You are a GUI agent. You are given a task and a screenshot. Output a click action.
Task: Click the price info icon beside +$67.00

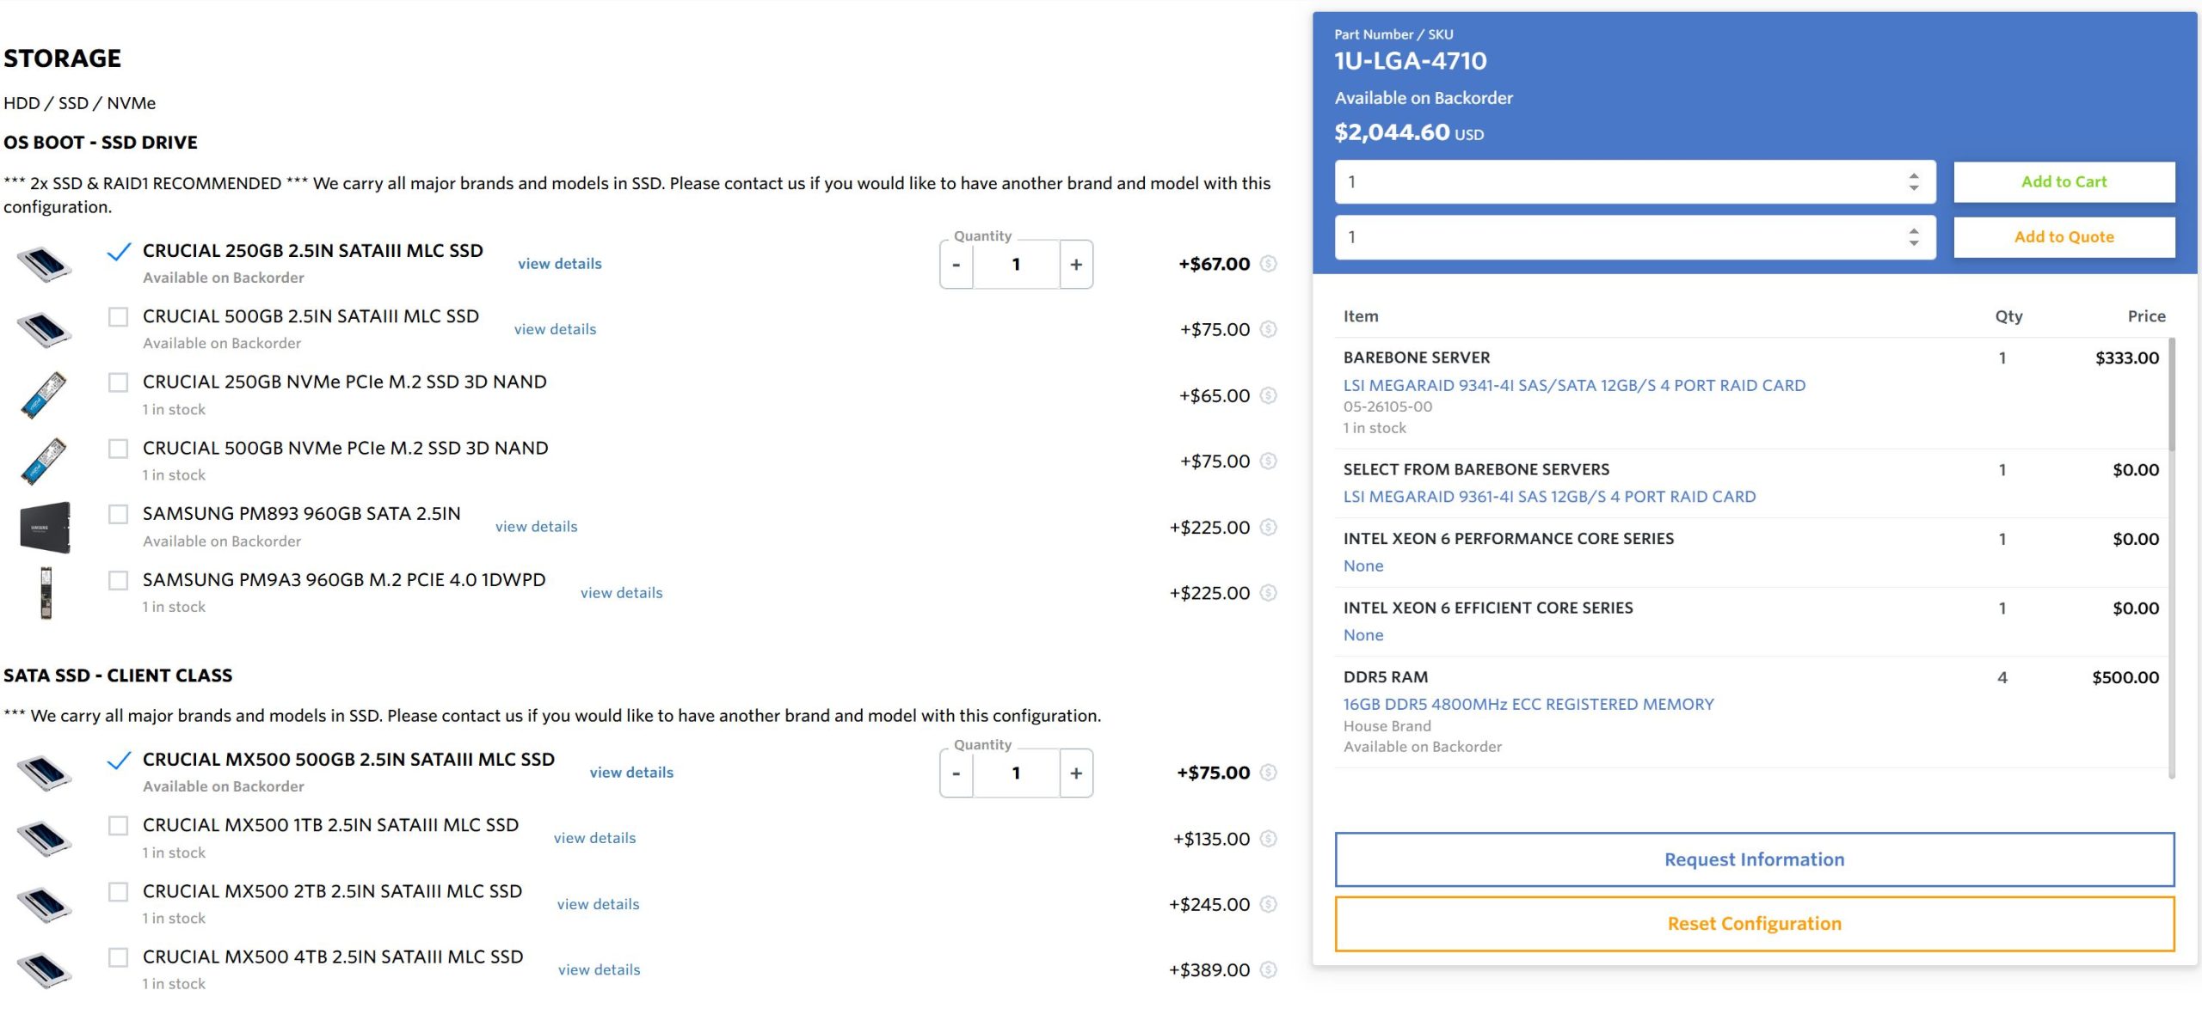click(1268, 264)
